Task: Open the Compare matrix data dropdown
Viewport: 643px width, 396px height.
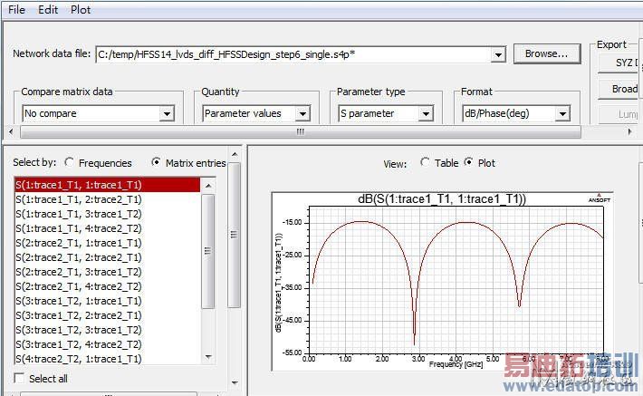Action: (99, 113)
